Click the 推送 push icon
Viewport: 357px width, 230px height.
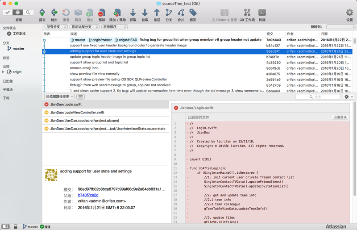[157, 13]
